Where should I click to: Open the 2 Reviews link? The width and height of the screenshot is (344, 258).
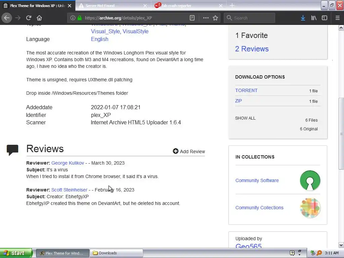point(252,49)
